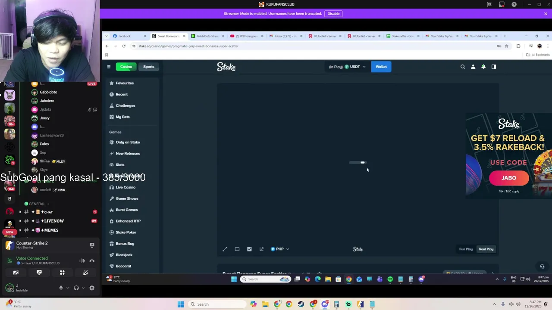Open the Stake hamburger menu
Screen dimensions: 552x310
pos(109,67)
